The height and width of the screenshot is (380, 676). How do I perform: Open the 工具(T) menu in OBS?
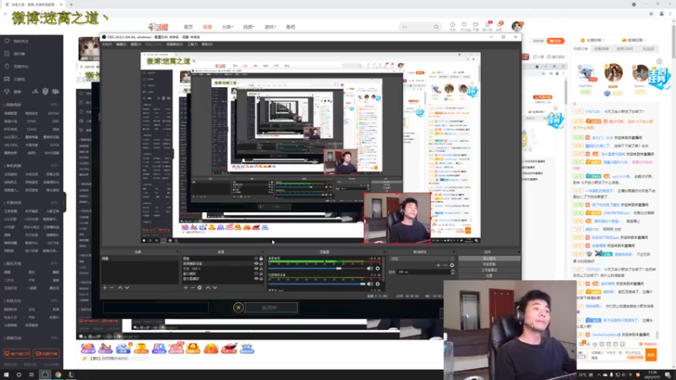pyautogui.click(x=193, y=45)
